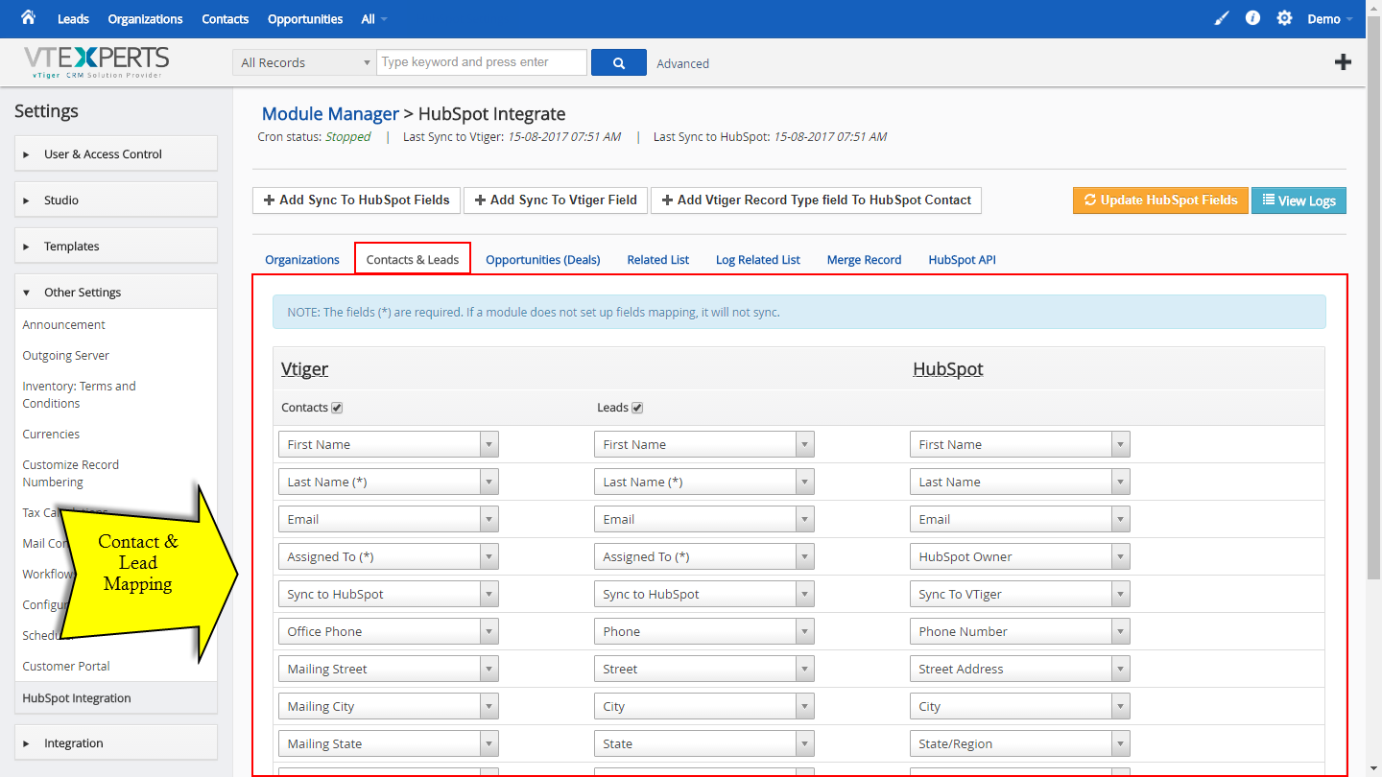1382x777 pixels.
Task: Select the Contacts & Leads tab
Action: click(x=413, y=259)
